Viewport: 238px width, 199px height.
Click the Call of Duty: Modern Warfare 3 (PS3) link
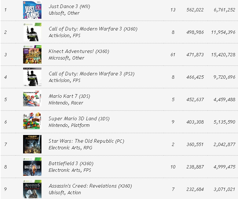pos(92,74)
